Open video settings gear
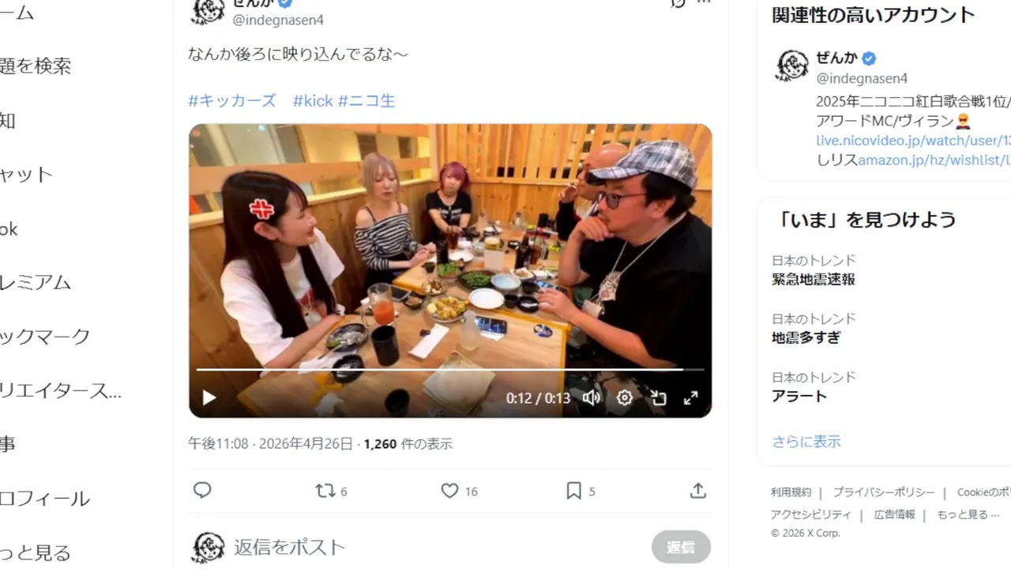Image resolution: width=1011 pixels, height=569 pixels. click(625, 398)
